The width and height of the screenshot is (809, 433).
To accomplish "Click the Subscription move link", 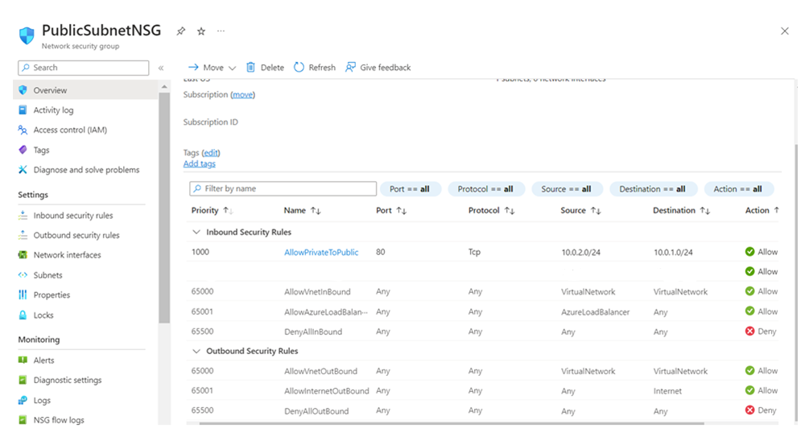I will [242, 95].
